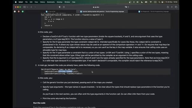Click the func SumIntsOrFloats declaration line
This screenshot has height=108, width=192.
(x=72, y=15)
